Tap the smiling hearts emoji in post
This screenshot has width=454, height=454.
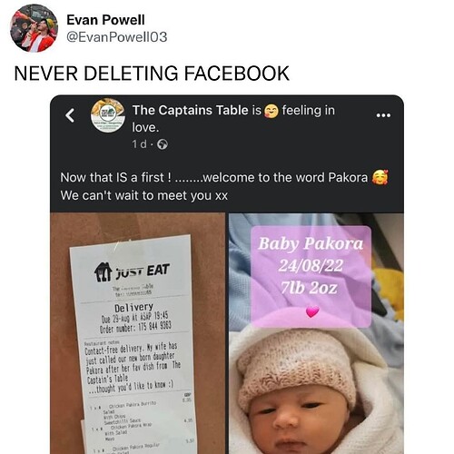click(x=380, y=177)
